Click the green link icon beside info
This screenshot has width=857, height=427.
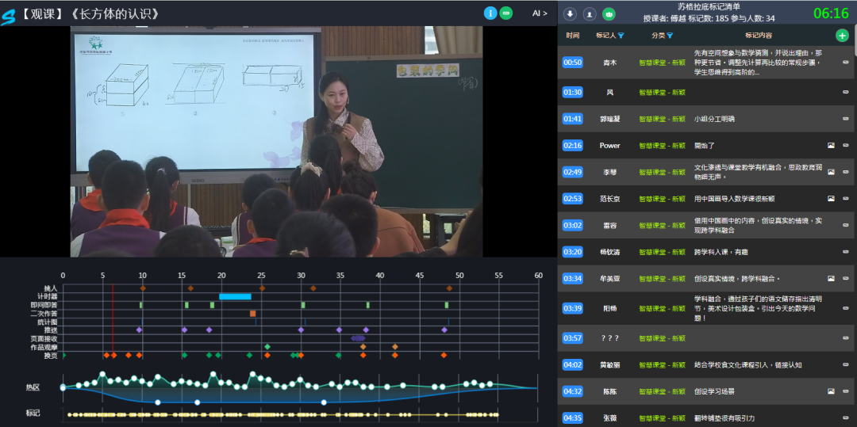pyautogui.click(x=506, y=13)
